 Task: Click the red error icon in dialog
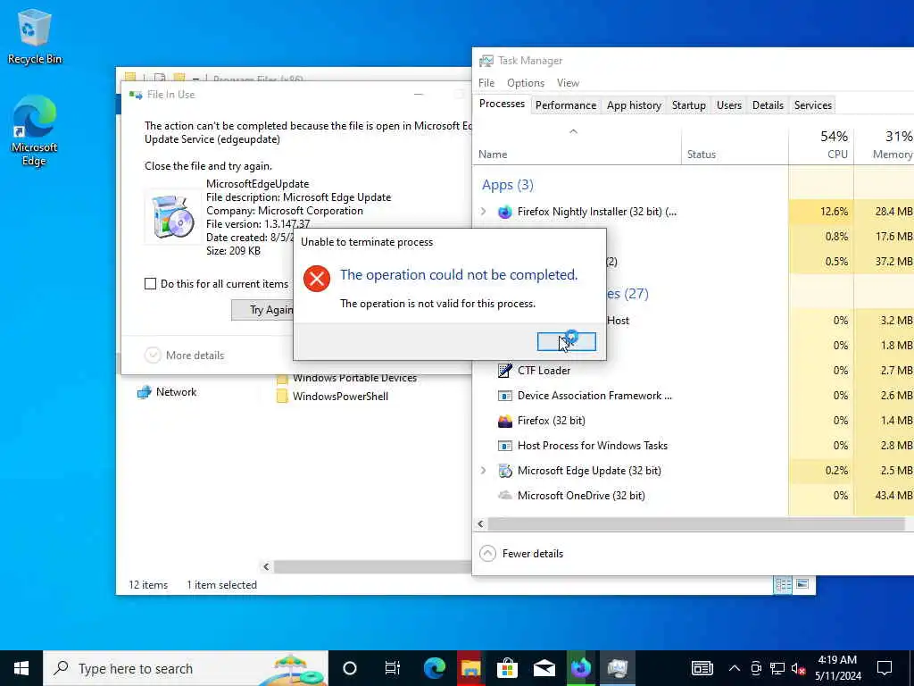[x=317, y=279]
